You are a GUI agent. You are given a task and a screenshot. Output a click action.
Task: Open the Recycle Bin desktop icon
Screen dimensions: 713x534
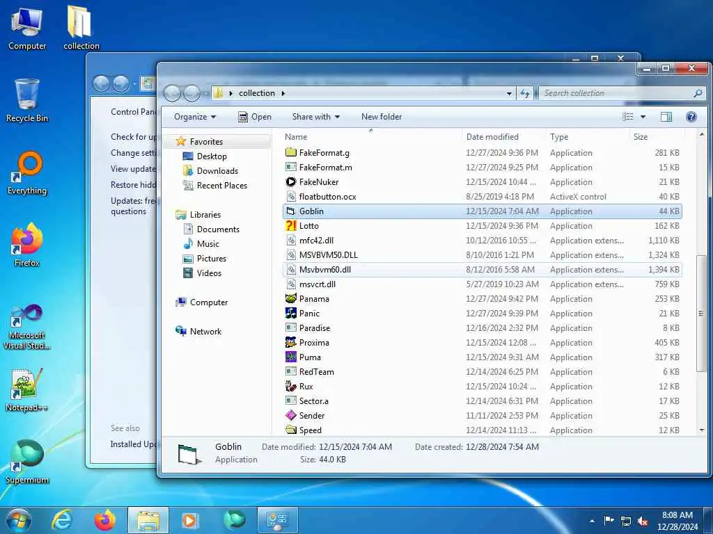click(27, 101)
